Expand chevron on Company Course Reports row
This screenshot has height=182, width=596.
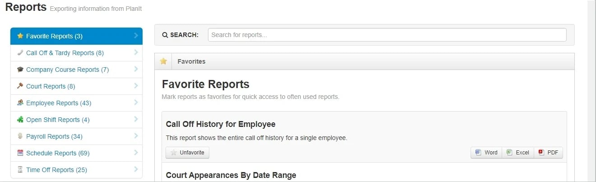click(x=136, y=69)
